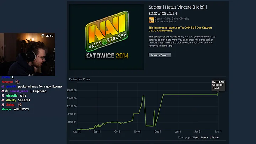The width and height of the screenshot is (256, 144).
Task: Zoom graph to Month
Action: click(204, 138)
